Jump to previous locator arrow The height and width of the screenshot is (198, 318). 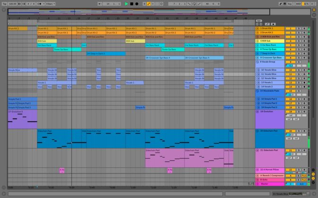point(257,24)
